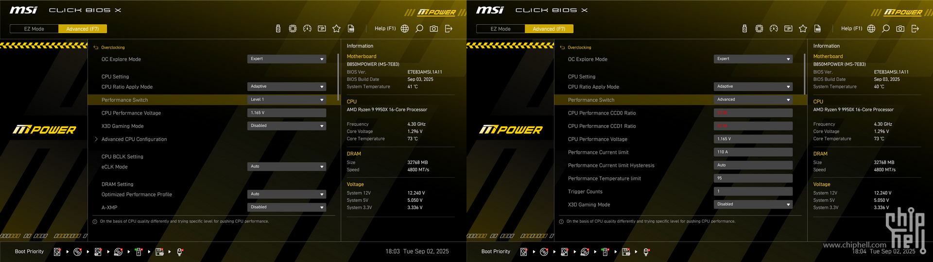The height and width of the screenshot is (262, 933).
Task: Open Help (F1) in right BIOS screen
Action: coord(851,29)
